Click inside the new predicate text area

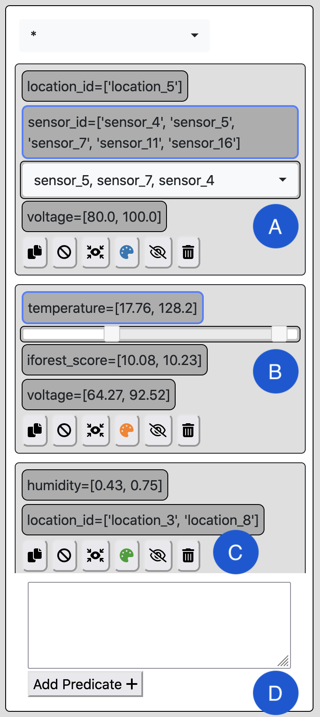pos(159,625)
